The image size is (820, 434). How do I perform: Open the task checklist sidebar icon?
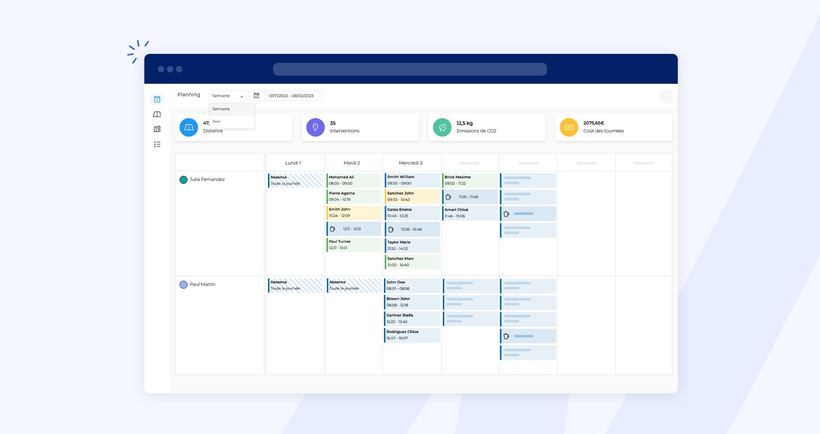(157, 144)
